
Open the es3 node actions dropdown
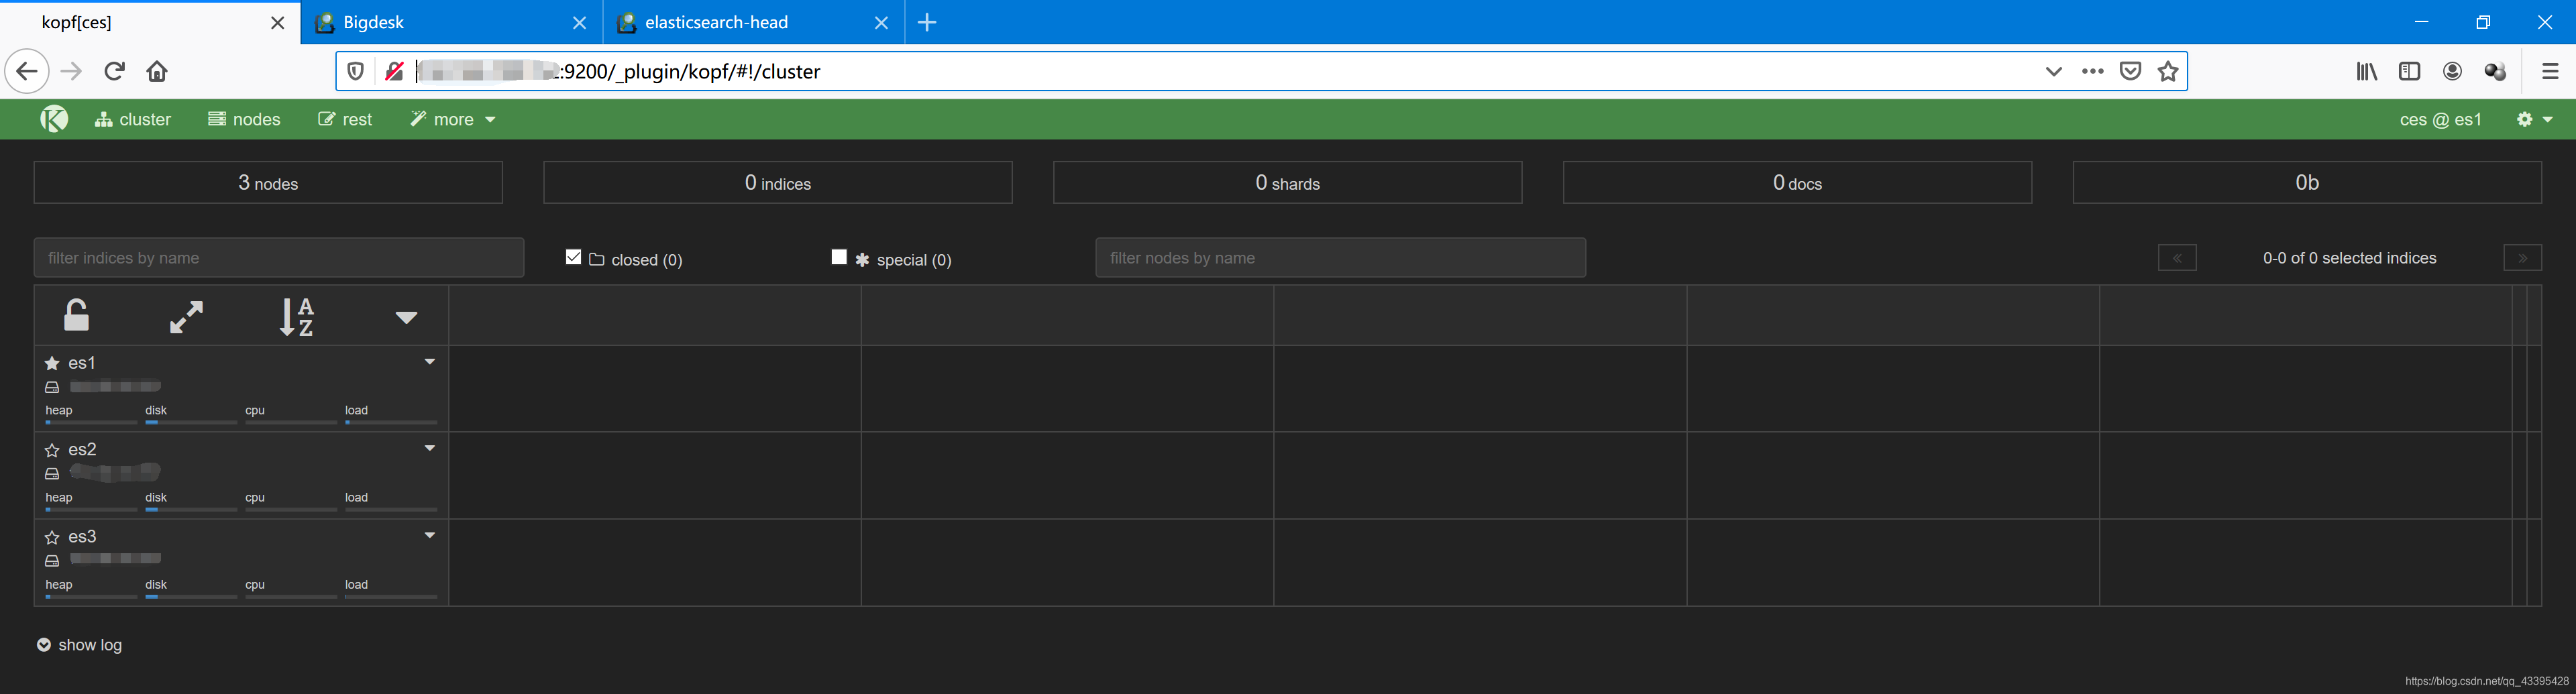pos(430,535)
